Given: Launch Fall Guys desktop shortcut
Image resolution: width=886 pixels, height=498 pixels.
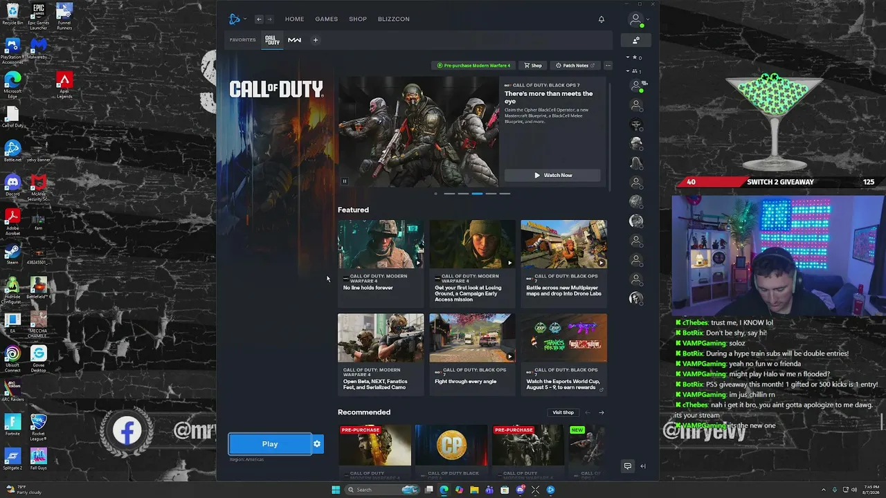Looking at the screenshot, I should (39, 459).
